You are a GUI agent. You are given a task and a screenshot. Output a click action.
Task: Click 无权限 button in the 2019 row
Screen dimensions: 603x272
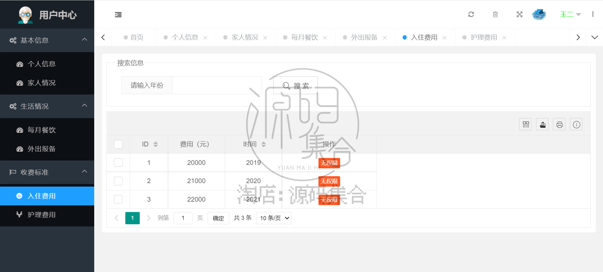pos(329,163)
